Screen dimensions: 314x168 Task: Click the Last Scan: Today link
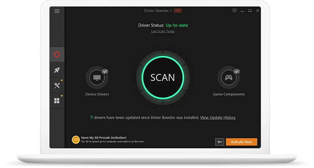click(x=163, y=31)
